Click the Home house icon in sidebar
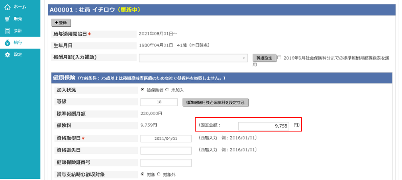 [7, 7]
